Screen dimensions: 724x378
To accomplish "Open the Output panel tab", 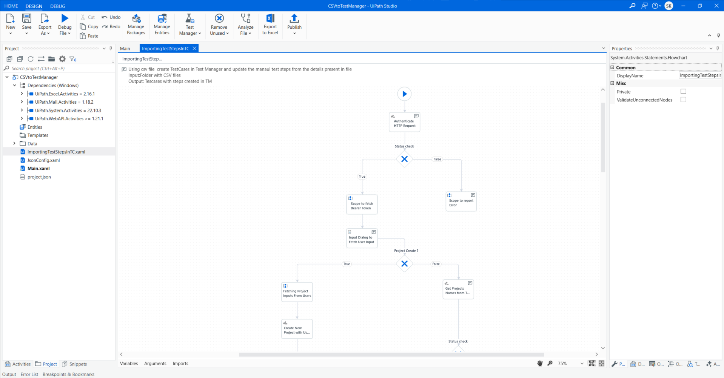I will [x=9, y=374].
